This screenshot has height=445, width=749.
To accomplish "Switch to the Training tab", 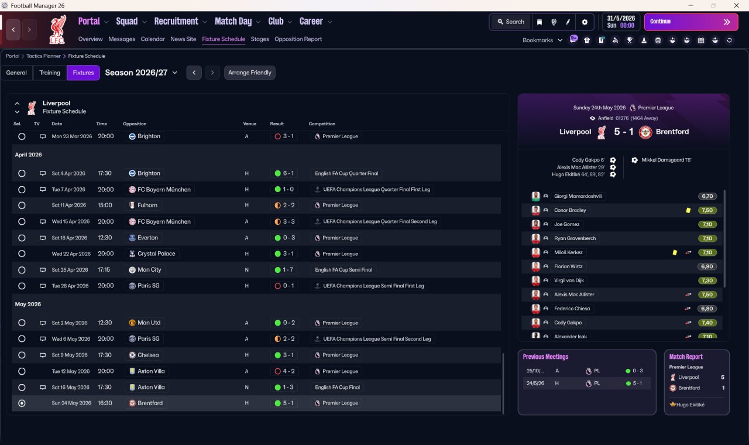I will 50,73.
